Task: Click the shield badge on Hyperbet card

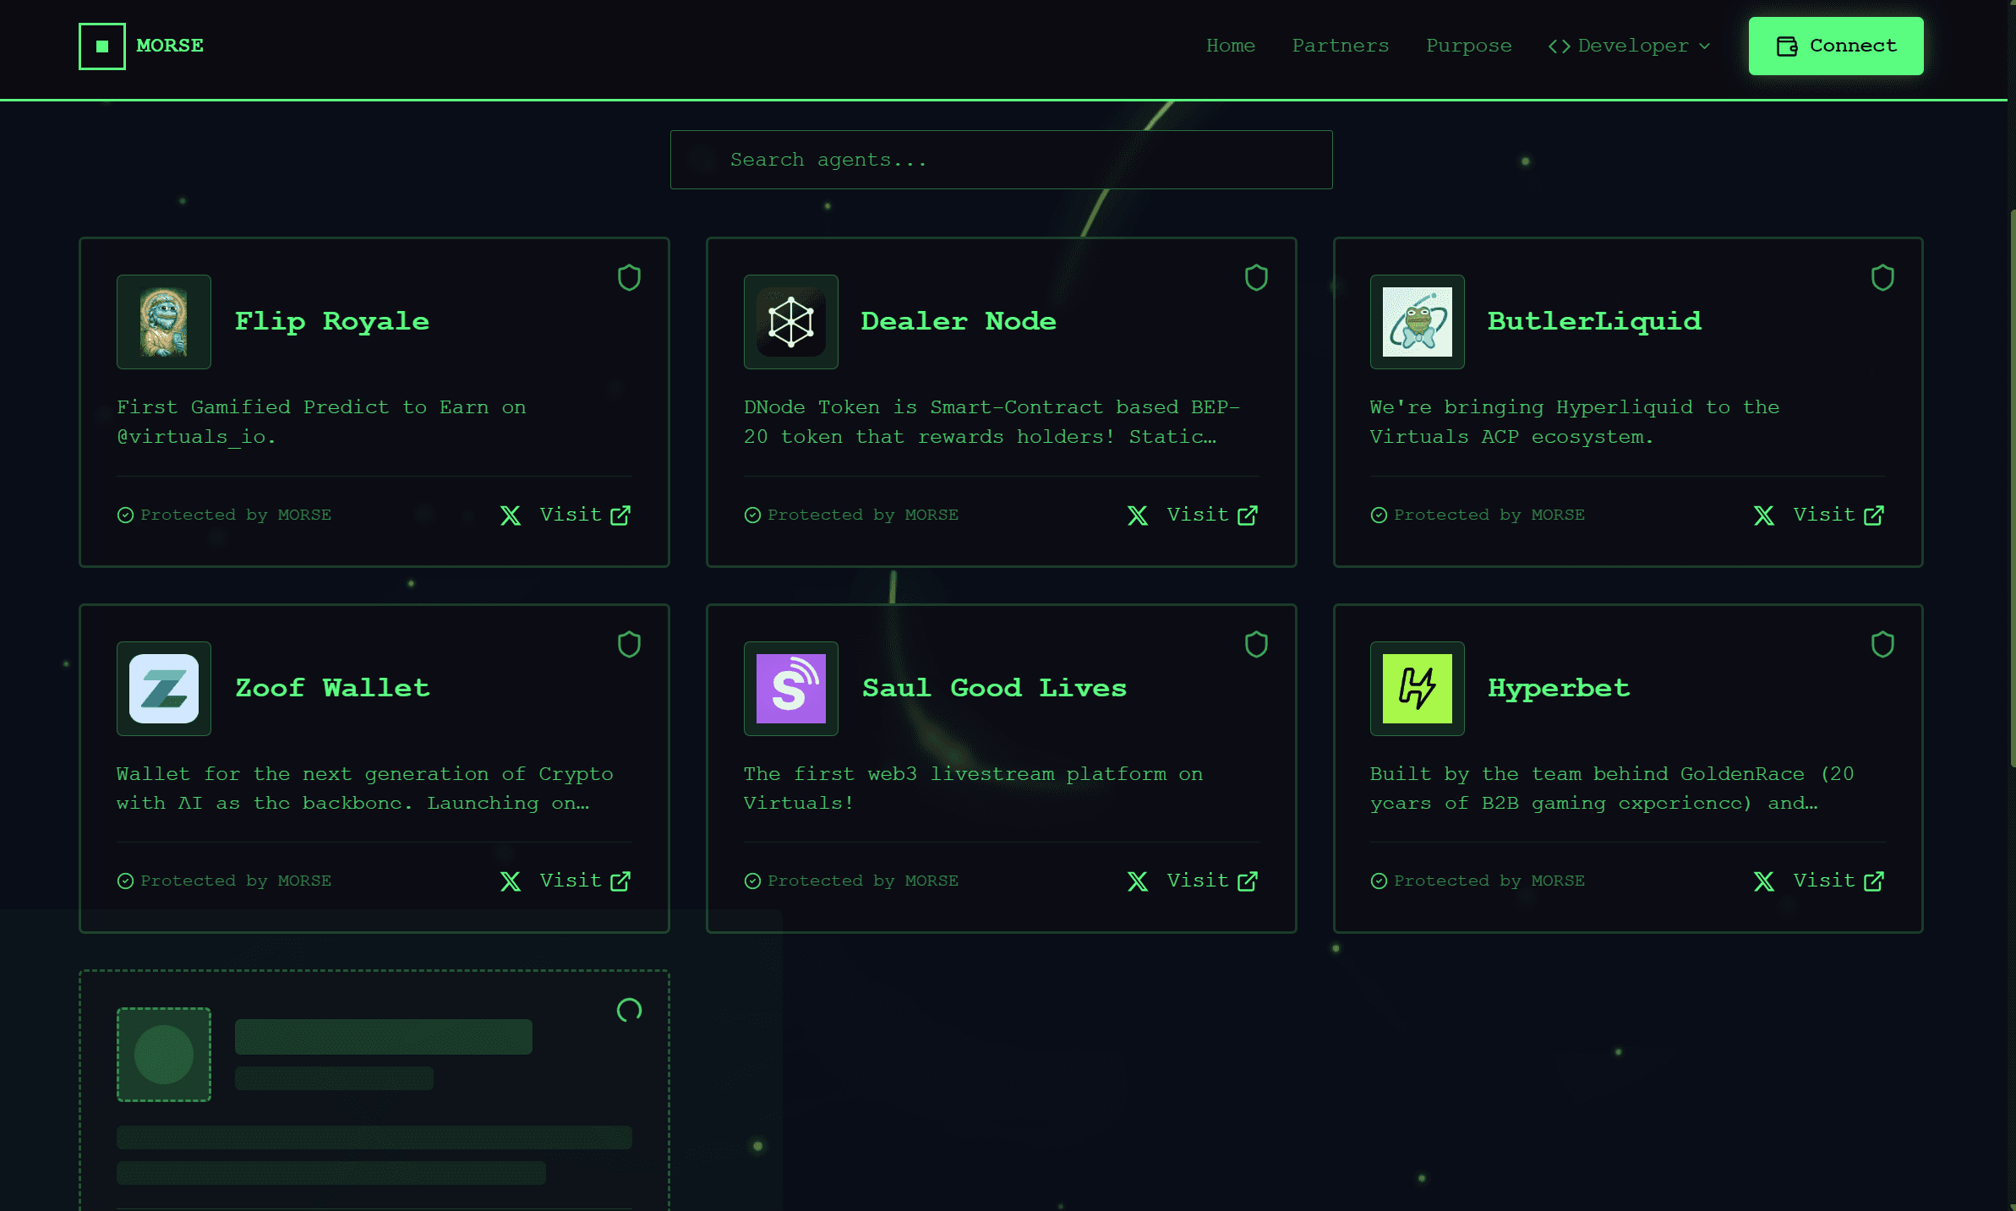Action: coord(1883,644)
